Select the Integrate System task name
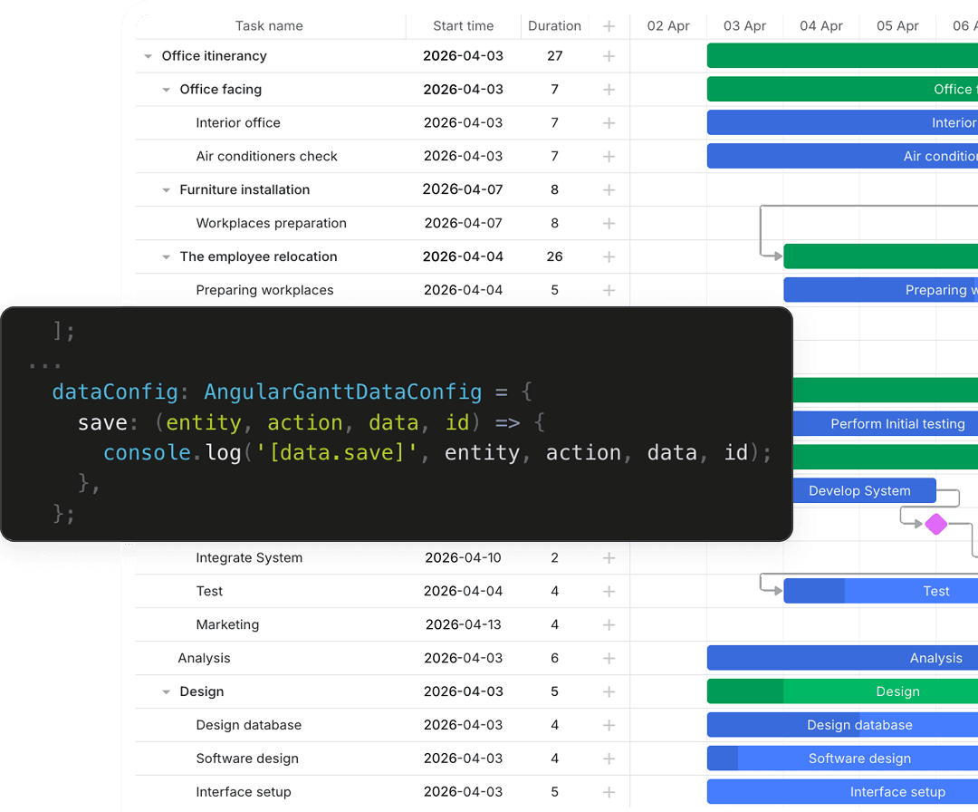 click(x=249, y=558)
